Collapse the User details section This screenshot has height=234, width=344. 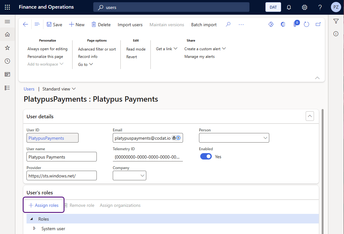tap(310, 116)
